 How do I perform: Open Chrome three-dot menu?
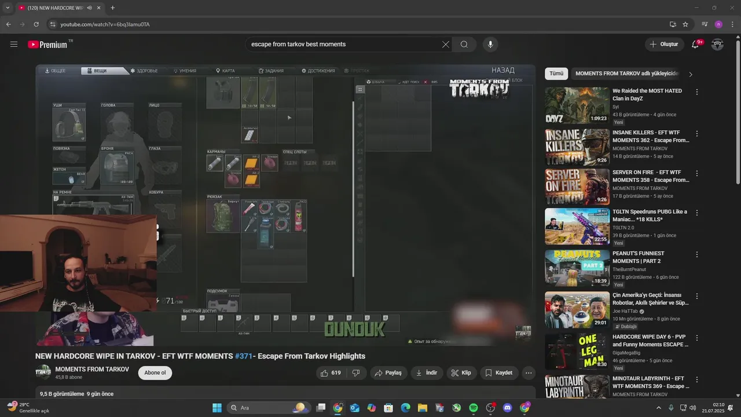732,24
